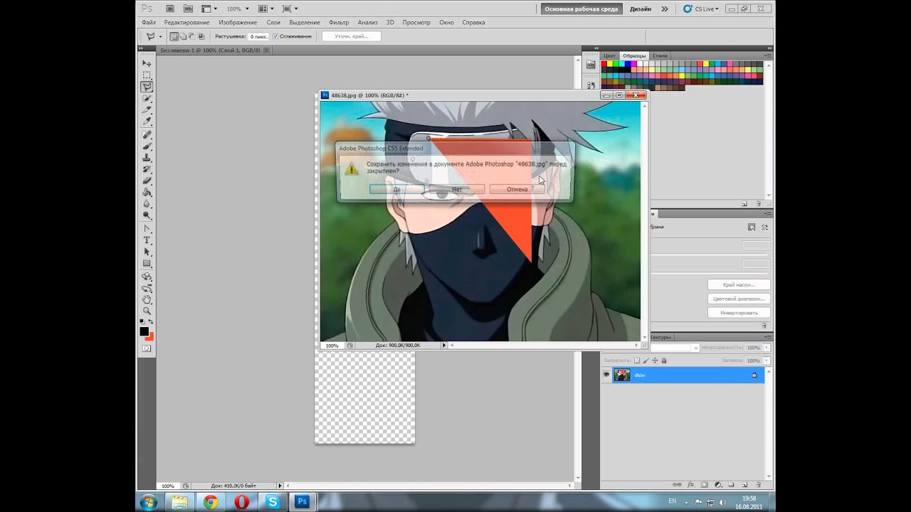This screenshot has height=512, width=911.
Task: Select the Move tool
Action: (x=147, y=63)
